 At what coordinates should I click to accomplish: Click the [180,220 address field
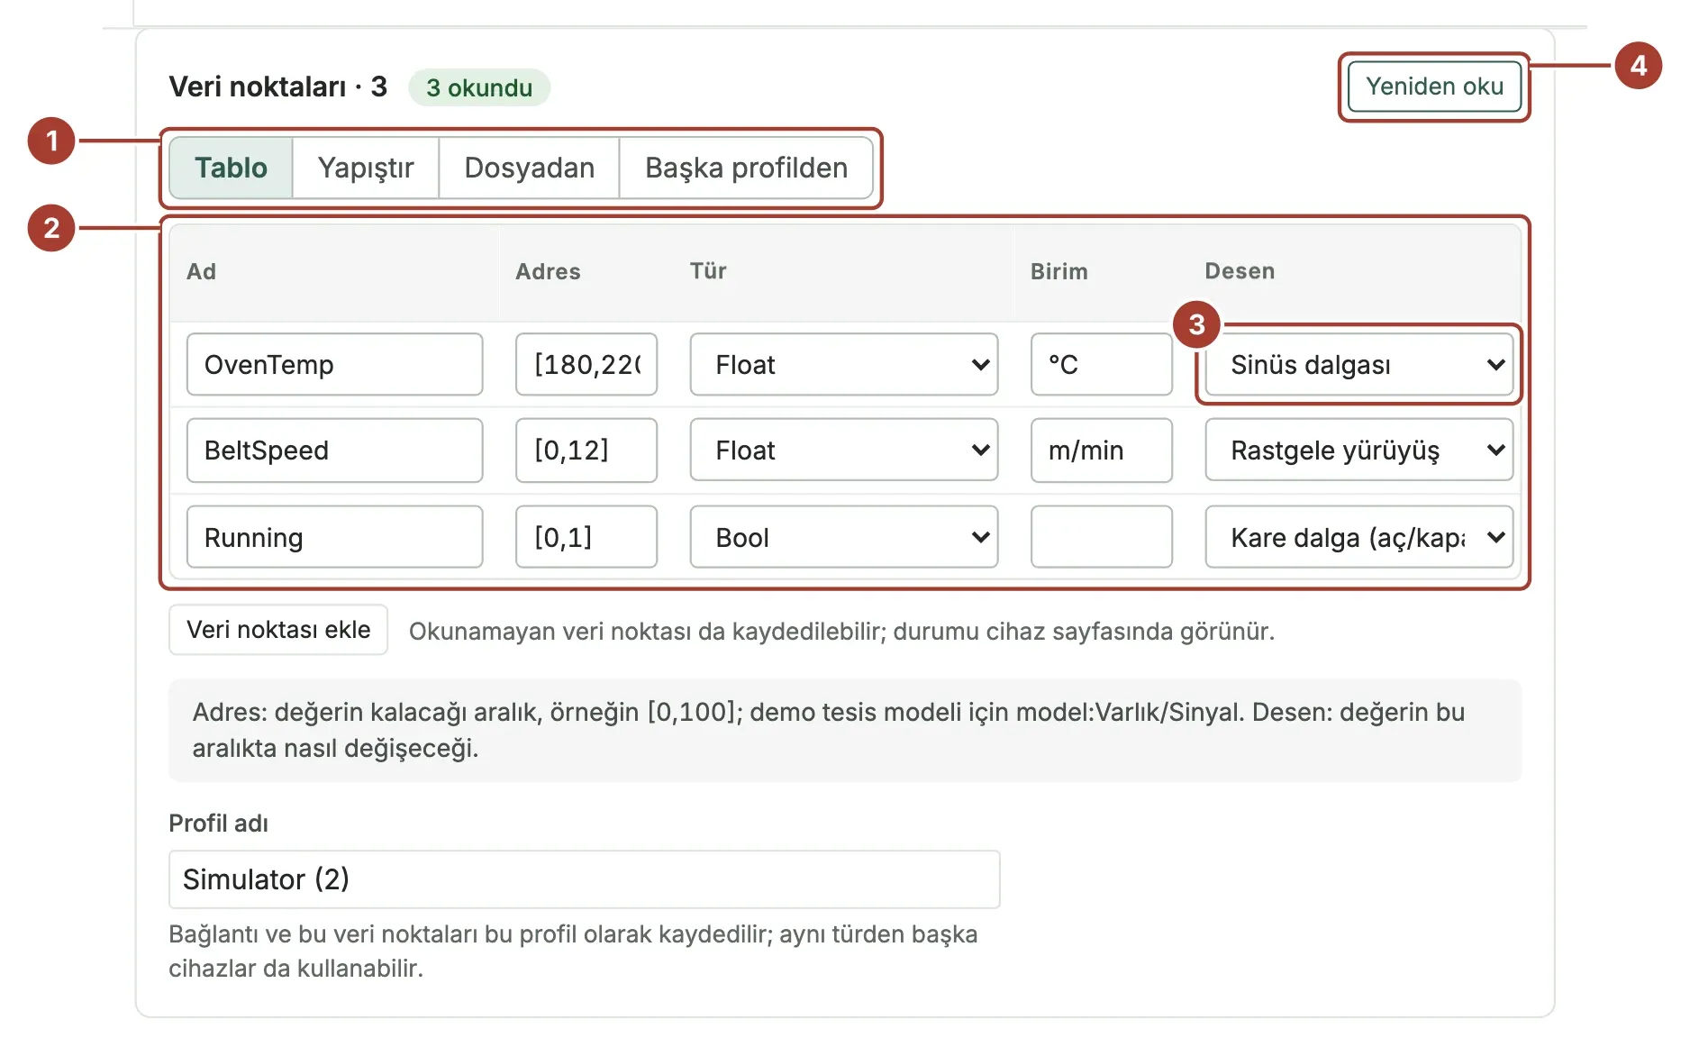click(586, 364)
